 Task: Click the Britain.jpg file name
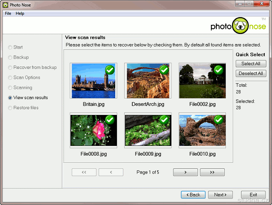94,104
